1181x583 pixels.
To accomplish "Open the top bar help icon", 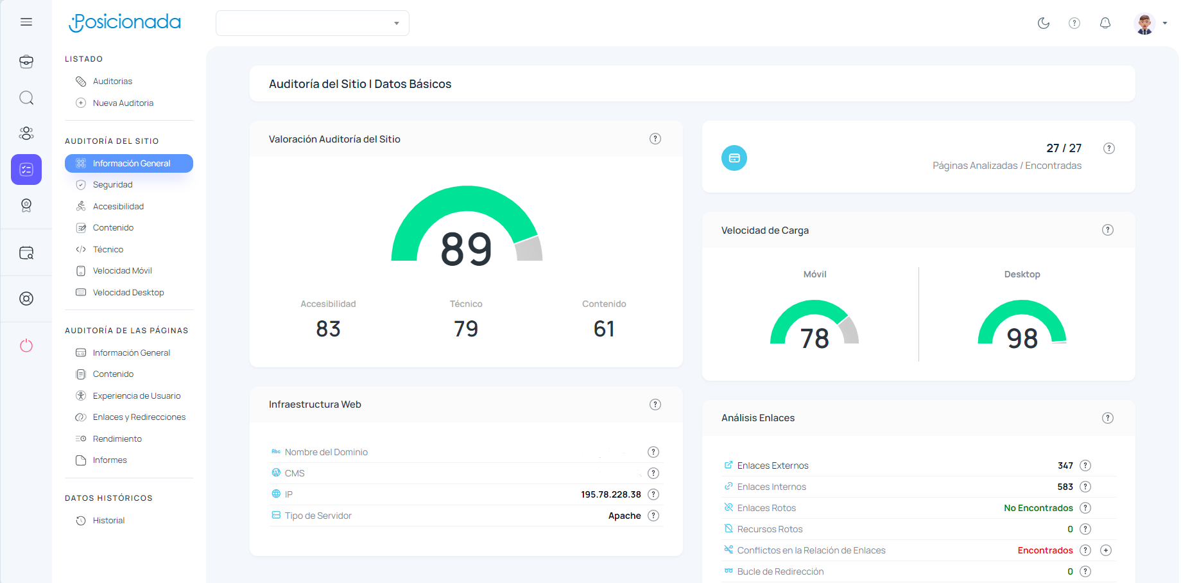I will click(x=1074, y=23).
